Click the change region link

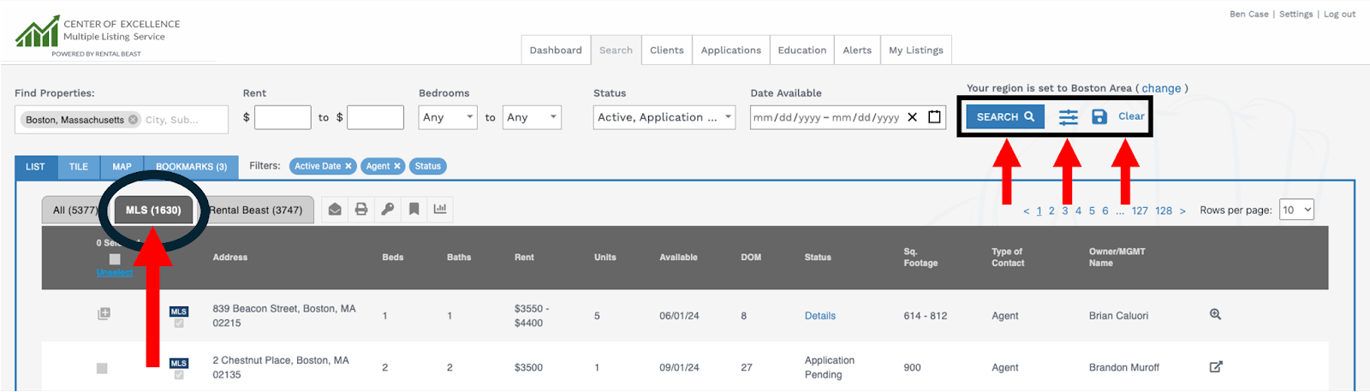[1161, 88]
